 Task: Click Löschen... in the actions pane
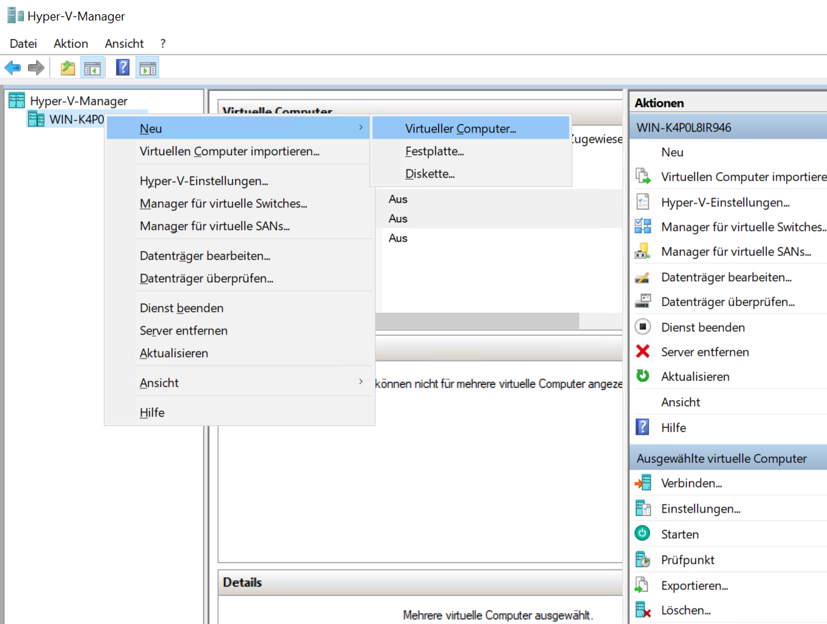pyautogui.click(x=686, y=610)
